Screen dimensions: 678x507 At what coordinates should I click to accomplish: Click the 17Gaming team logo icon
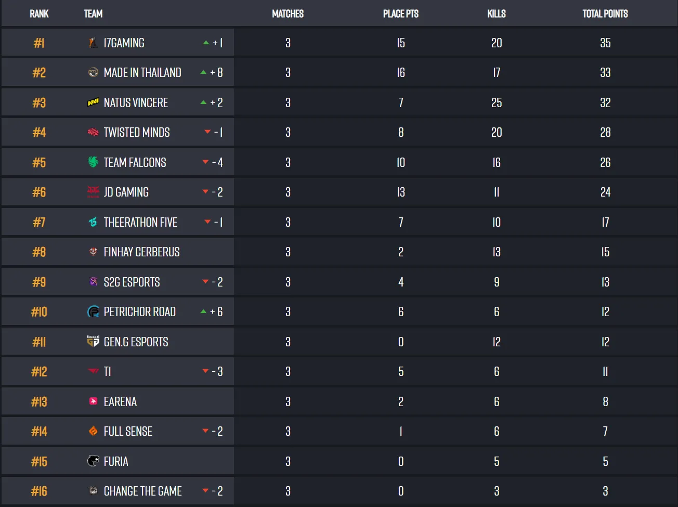[x=93, y=43]
